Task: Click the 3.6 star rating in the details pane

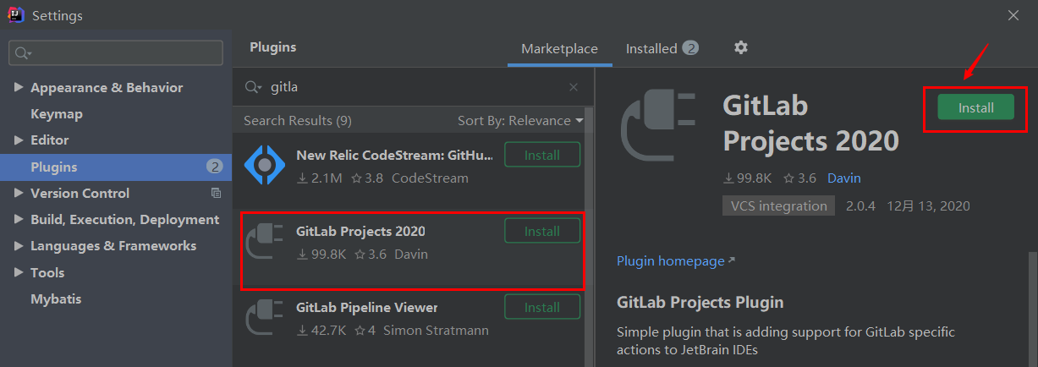Action: click(799, 178)
